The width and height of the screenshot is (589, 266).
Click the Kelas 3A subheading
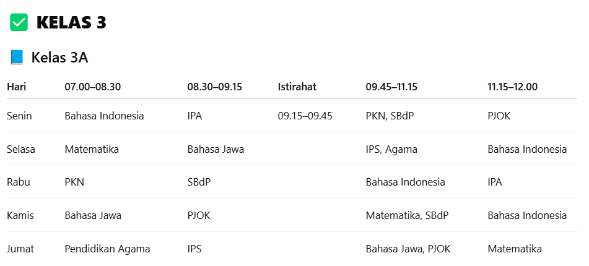coord(59,58)
